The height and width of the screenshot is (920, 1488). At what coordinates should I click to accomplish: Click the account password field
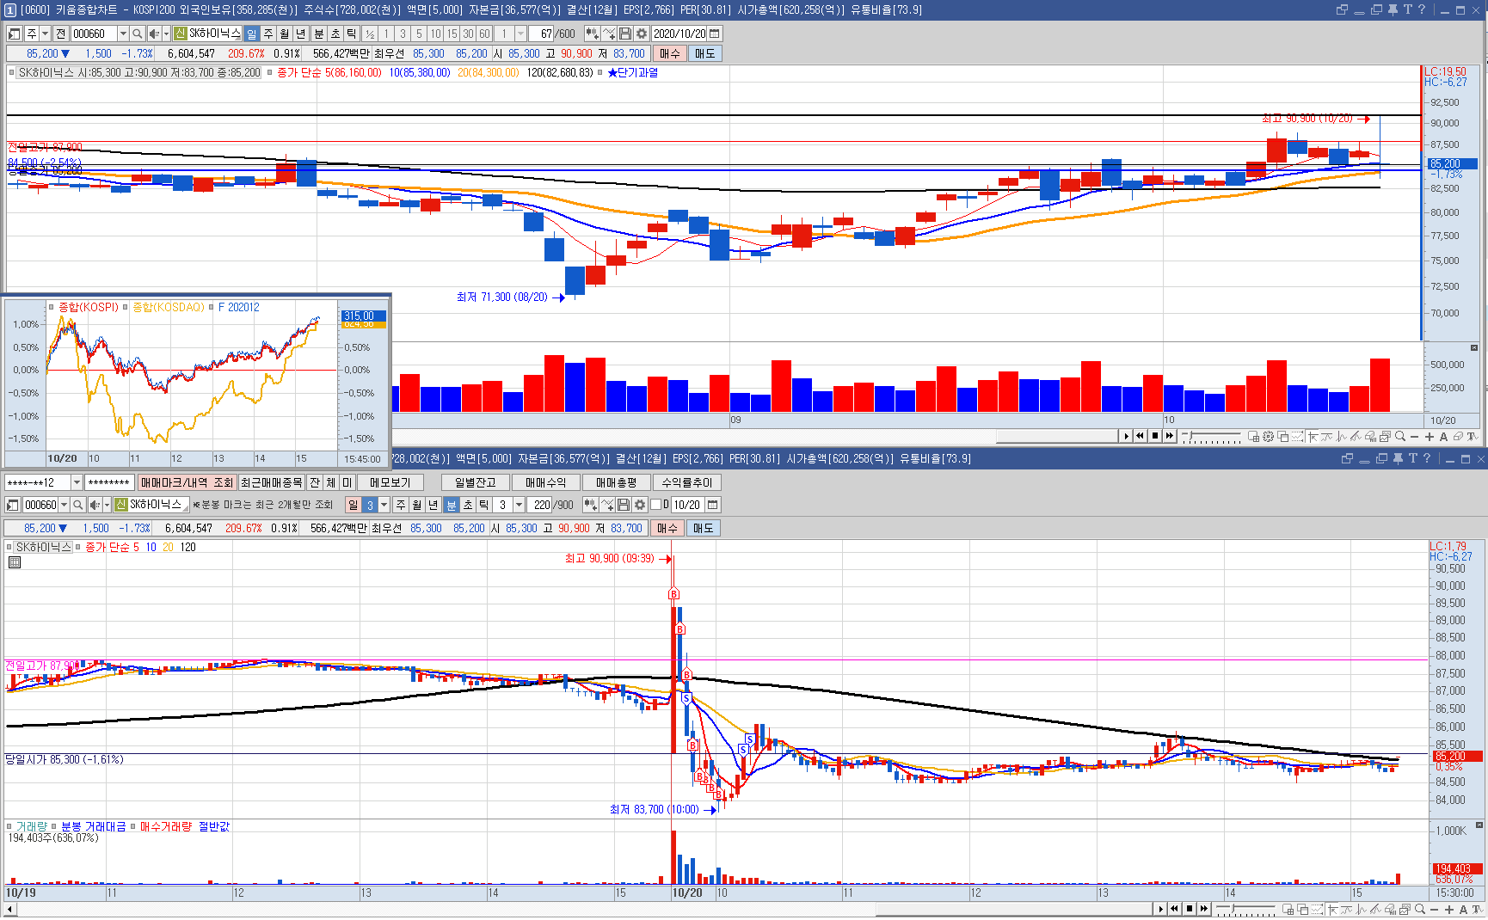(108, 482)
